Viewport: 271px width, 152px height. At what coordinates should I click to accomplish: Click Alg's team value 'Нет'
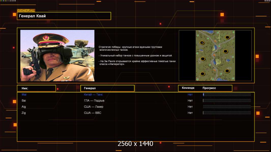190,107
